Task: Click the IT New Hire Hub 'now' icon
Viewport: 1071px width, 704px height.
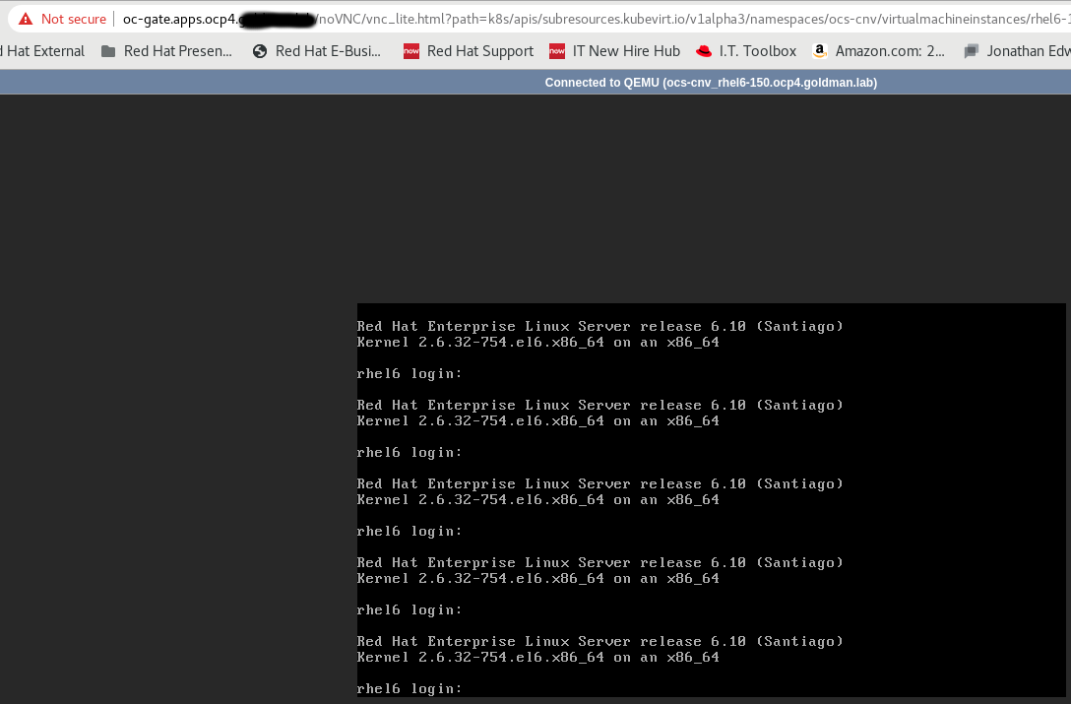Action: click(558, 50)
